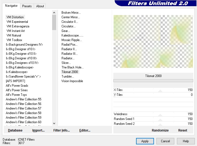Select The Black Hole... filter
This screenshot has height=146, width=197.
point(72,67)
